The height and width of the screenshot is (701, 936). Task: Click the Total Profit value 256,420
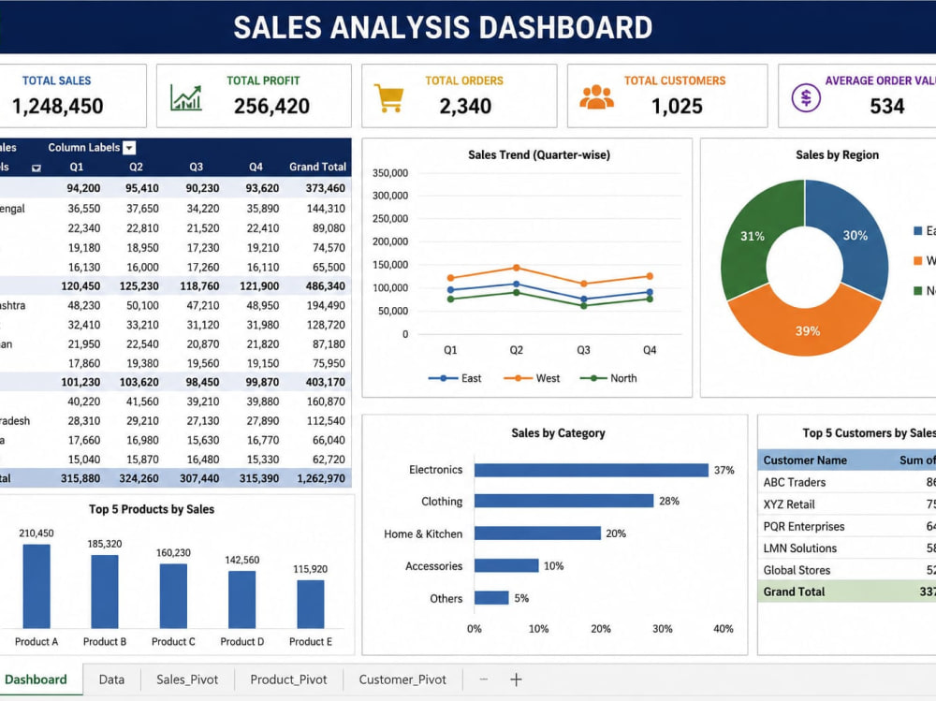pyautogui.click(x=271, y=107)
